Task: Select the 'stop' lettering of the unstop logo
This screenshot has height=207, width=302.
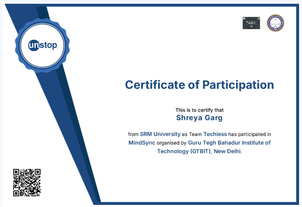Action: pyautogui.click(x=49, y=46)
